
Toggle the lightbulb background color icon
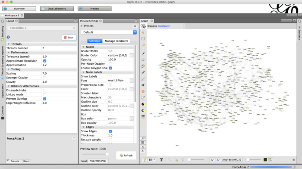145,160
